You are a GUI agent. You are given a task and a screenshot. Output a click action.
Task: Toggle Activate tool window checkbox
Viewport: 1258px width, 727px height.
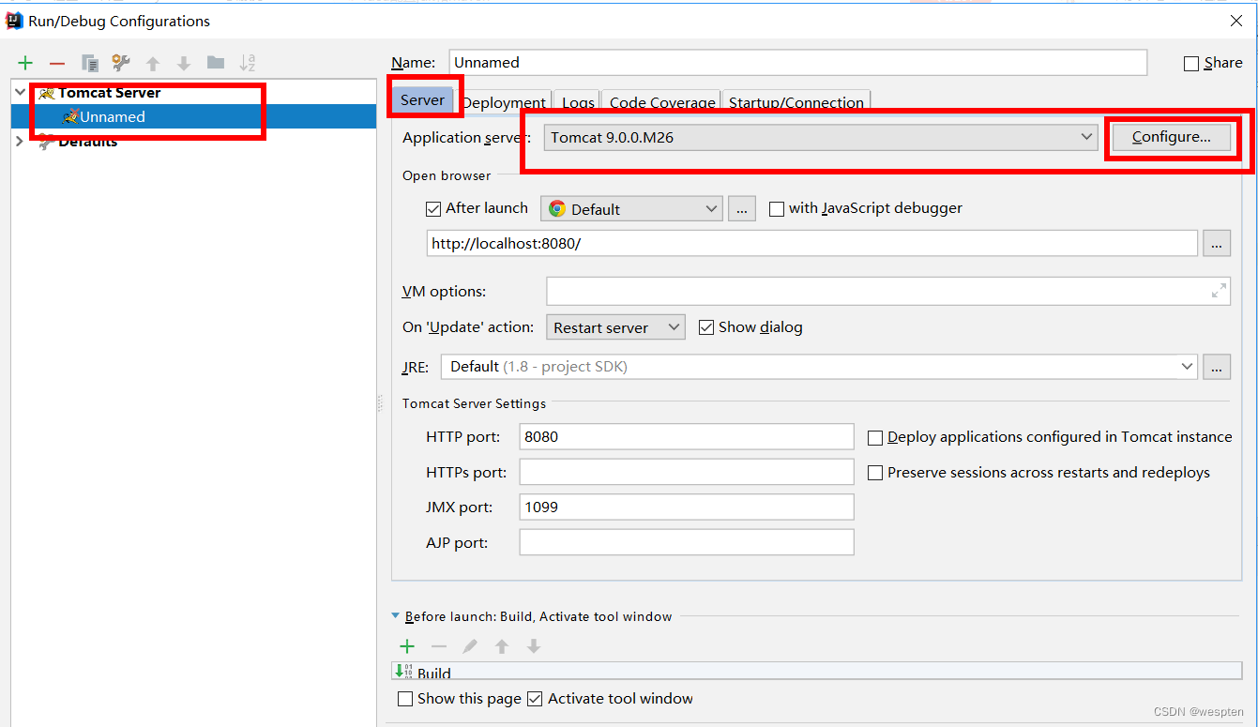coord(535,699)
